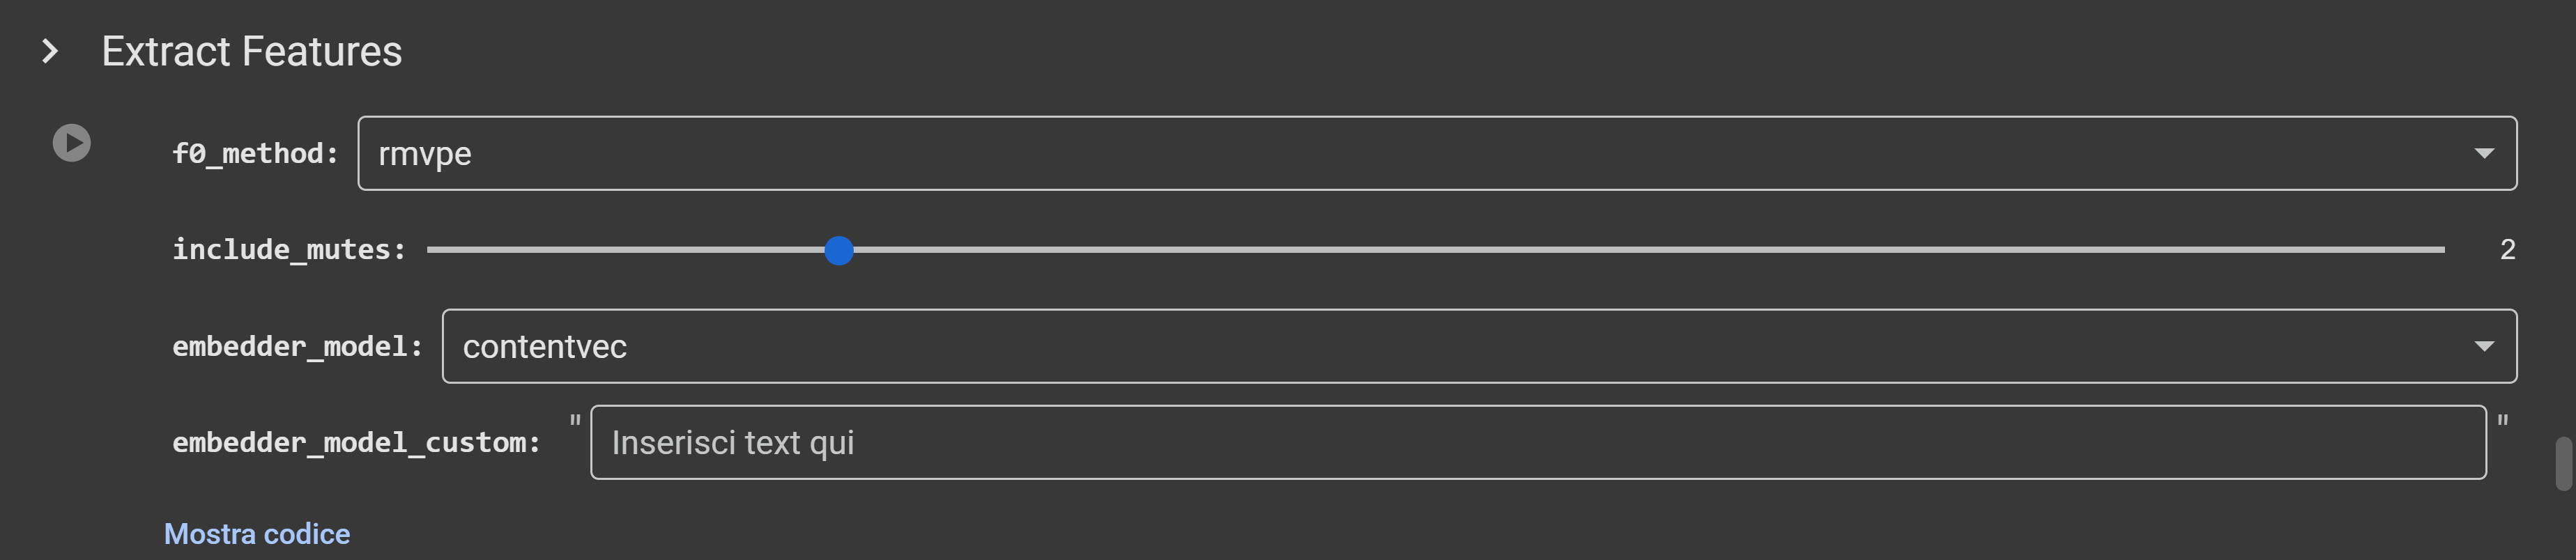2576x560 pixels.
Task: Click the embedder_model dropdown arrow icon
Action: 2484,346
